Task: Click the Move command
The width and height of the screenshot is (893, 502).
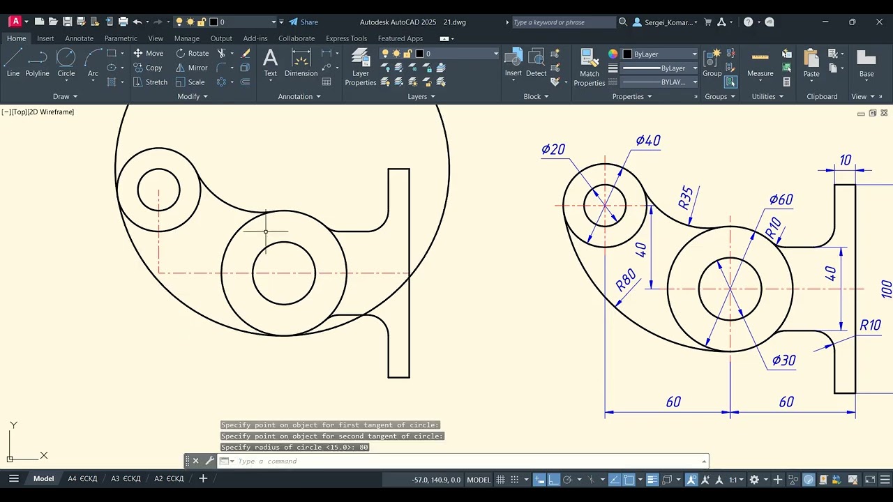Action: [148, 53]
